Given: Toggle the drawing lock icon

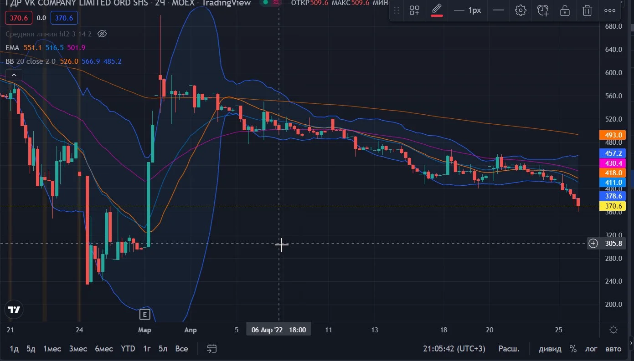Looking at the screenshot, I should [x=565, y=10].
